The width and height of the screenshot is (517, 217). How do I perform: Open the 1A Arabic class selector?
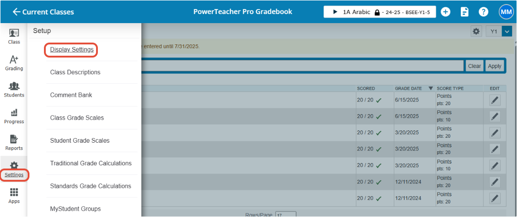380,12
